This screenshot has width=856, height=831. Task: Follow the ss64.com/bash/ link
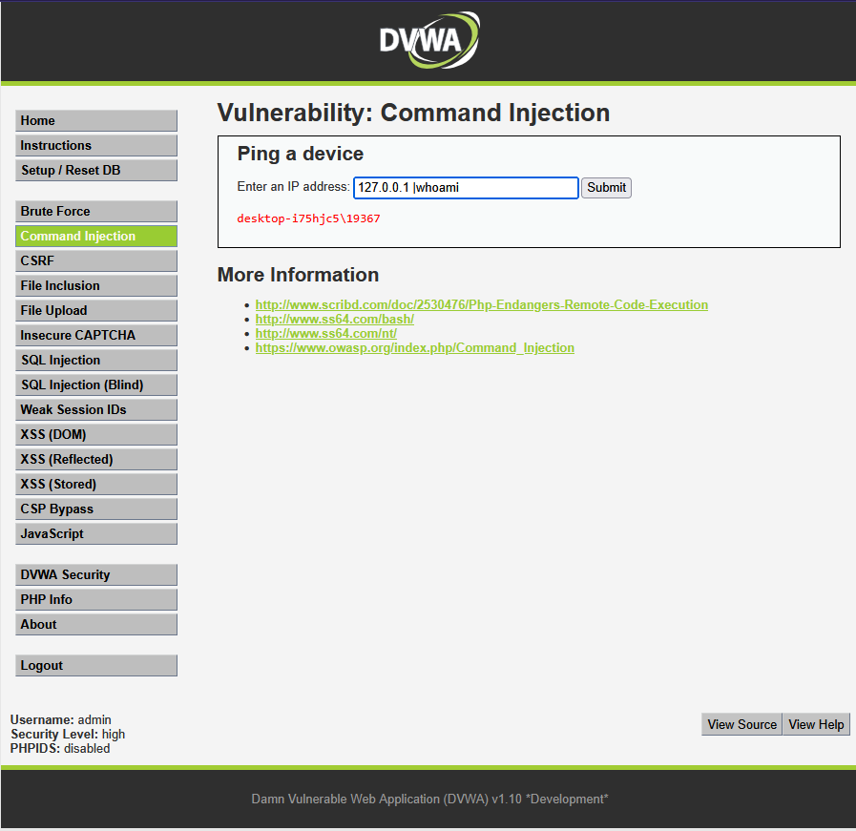point(335,320)
